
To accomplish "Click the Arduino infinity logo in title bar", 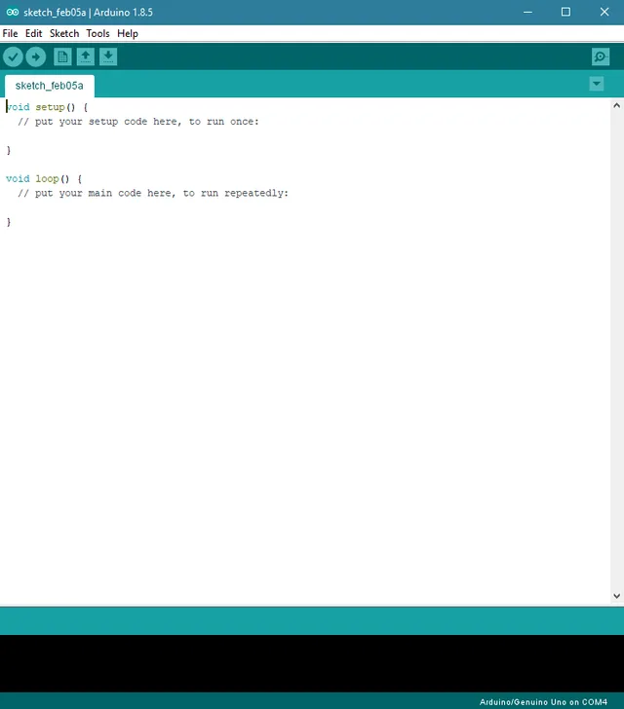I will click(x=13, y=13).
